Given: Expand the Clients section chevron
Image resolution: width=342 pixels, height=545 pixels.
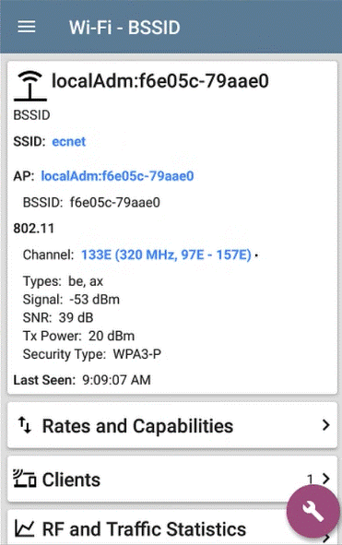Looking at the screenshot, I should (325, 479).
